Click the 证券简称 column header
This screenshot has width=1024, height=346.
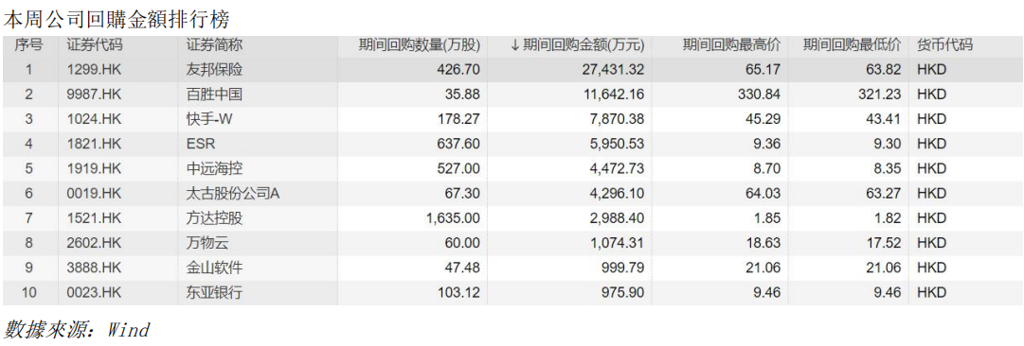click(214, 45)
